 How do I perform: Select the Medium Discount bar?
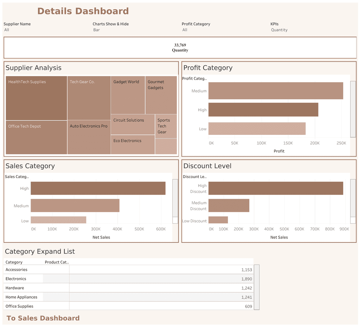(229, 205)
